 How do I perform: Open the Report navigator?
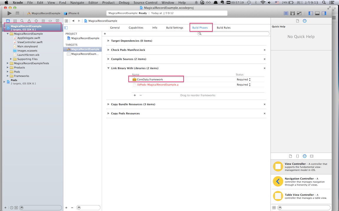point(57,21)
